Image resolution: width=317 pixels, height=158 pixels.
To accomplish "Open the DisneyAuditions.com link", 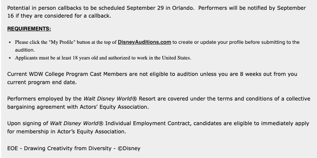I will pos(144,42).
